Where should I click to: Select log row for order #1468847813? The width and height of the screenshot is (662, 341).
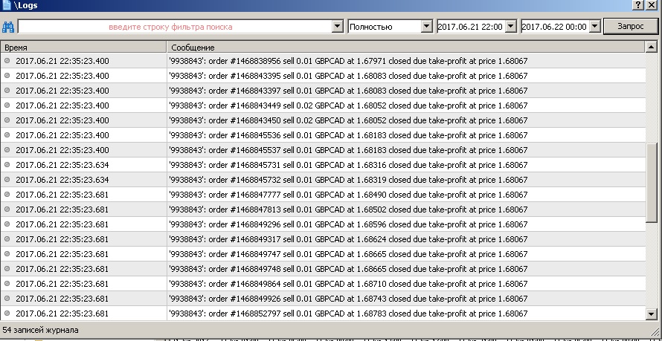(323, 210)
